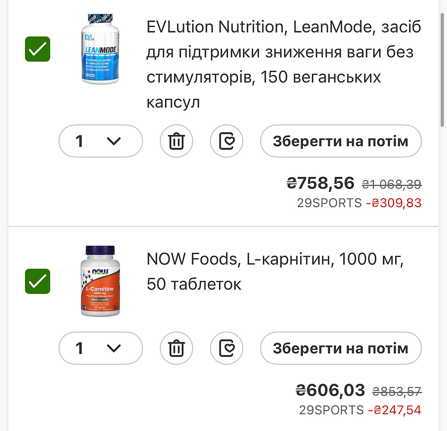This screenshot has width=447, height=431.
Task: Click the ₴758,56 price of LeanMode
Action: click(320, 183)
